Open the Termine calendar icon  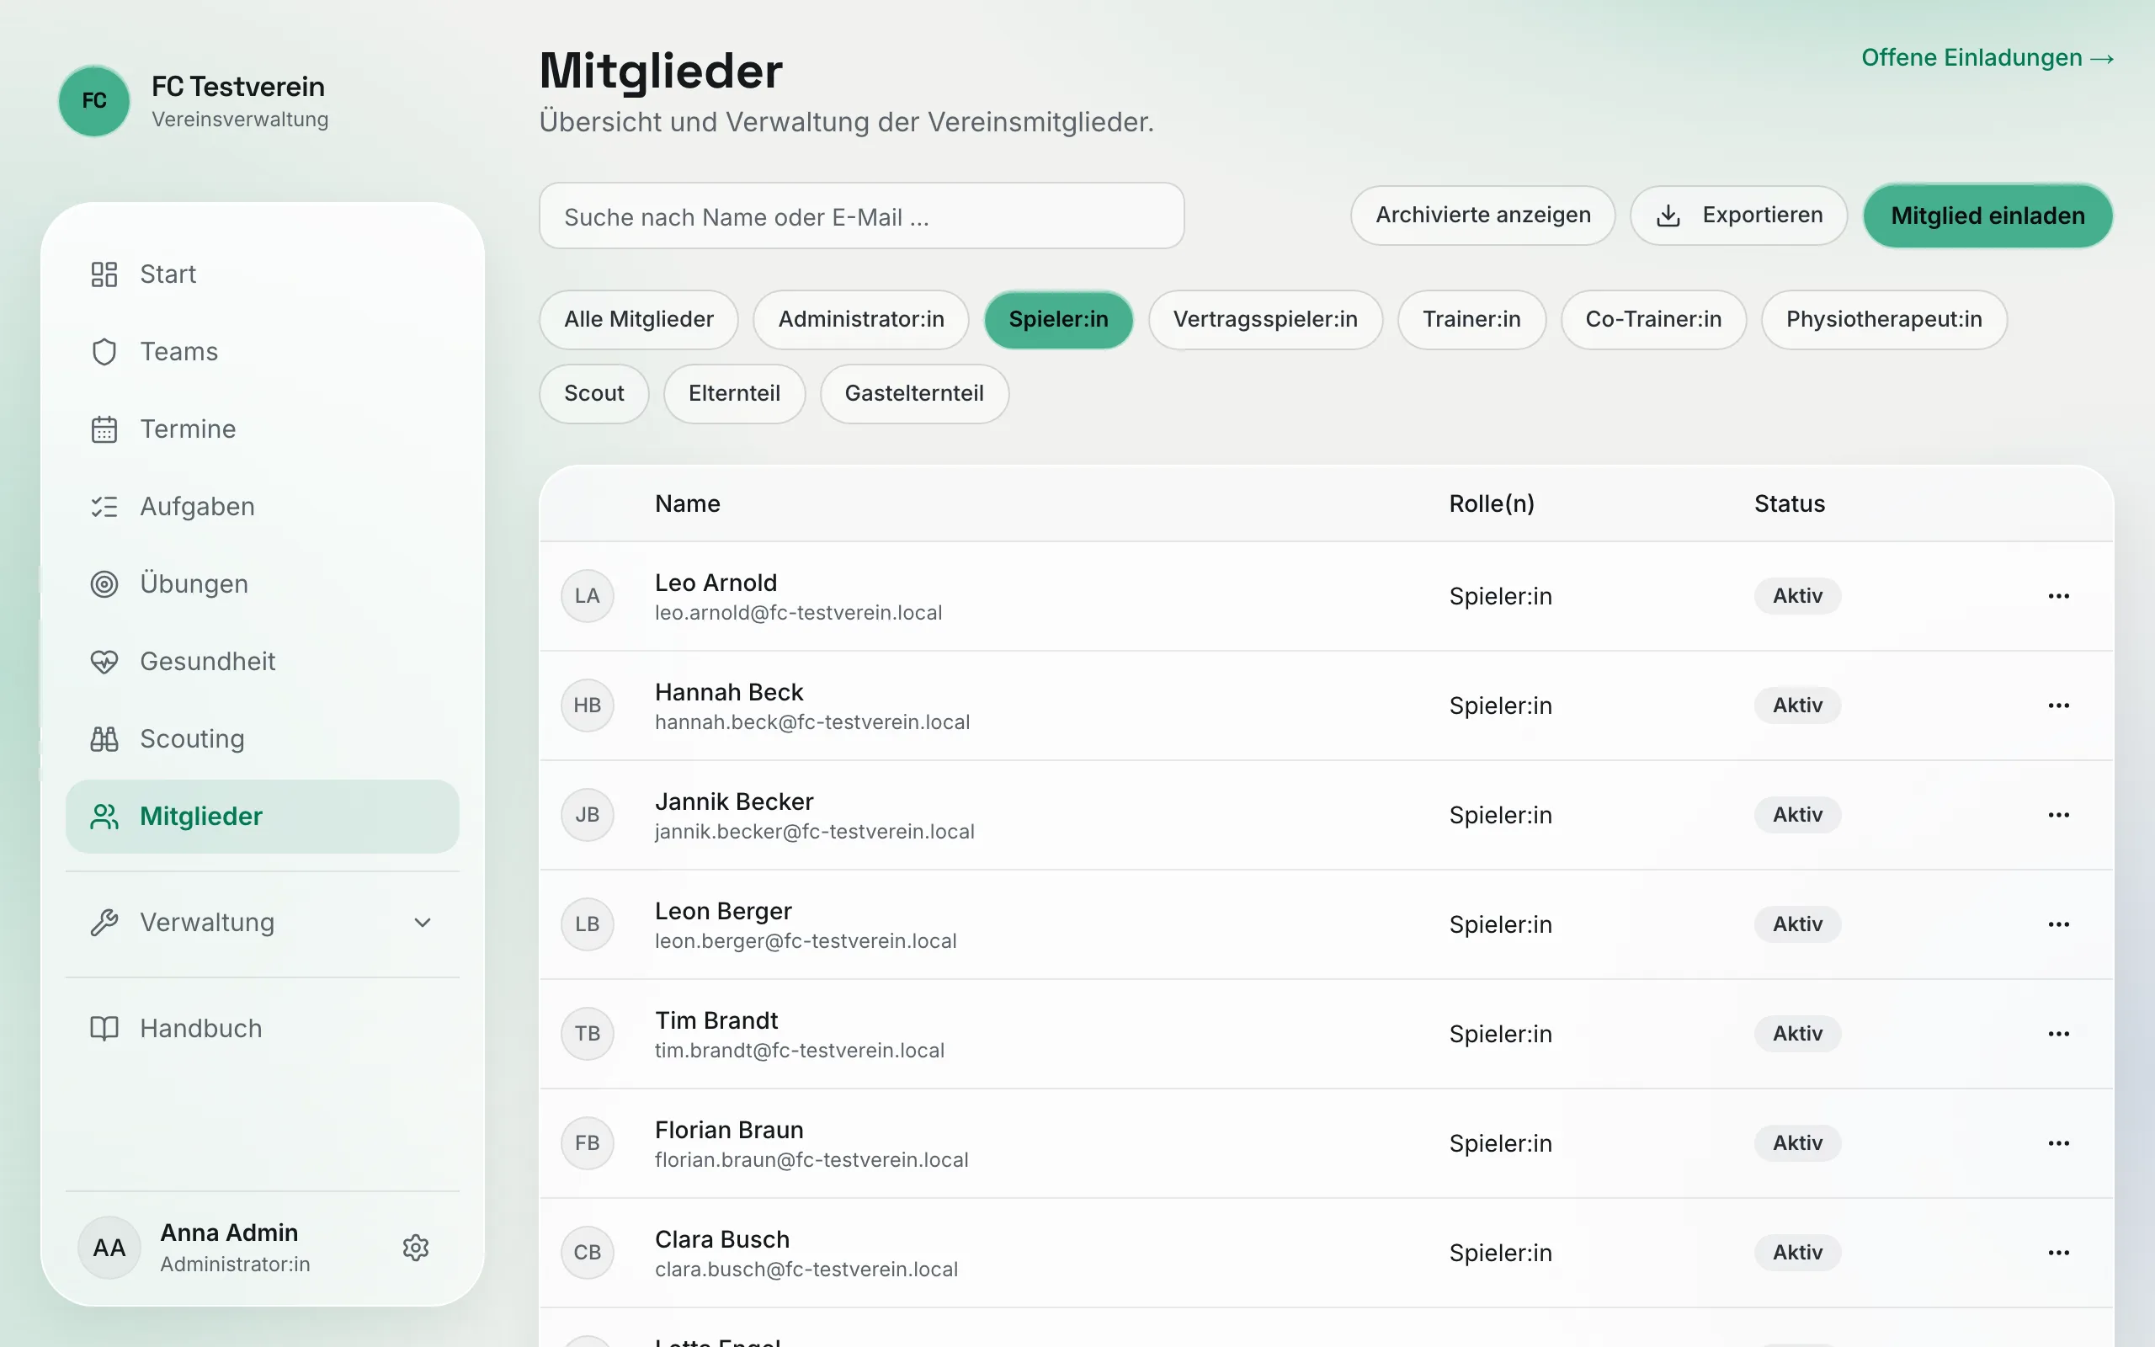(104, 429)
